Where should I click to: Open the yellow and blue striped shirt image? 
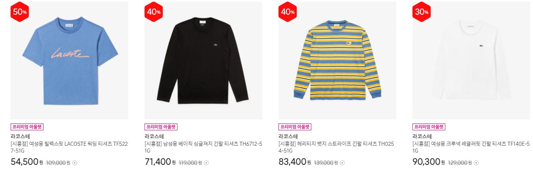[337, 60]
